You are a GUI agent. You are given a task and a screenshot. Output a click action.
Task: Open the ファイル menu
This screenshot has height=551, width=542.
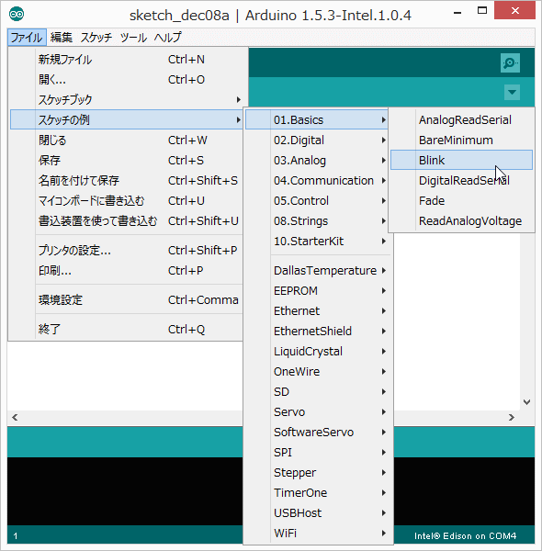tap(27, 38)
